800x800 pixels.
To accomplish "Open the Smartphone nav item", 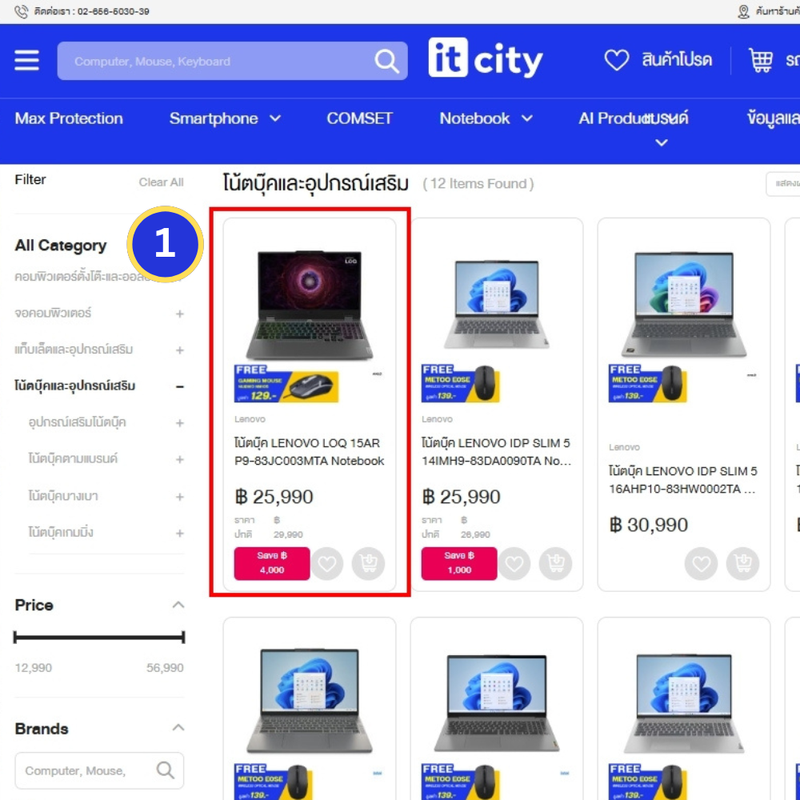I will pos(214,118).
